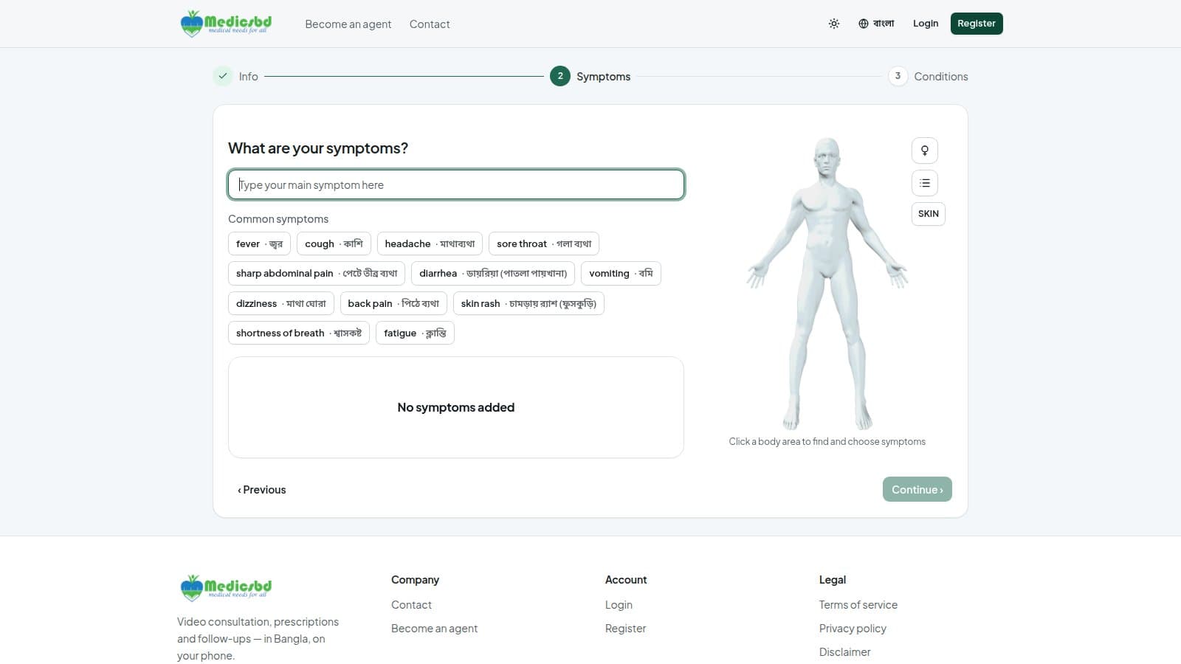Add the skin rash symptom chip
This screenshot has height=664, width=1181.
tap(528, 303)
